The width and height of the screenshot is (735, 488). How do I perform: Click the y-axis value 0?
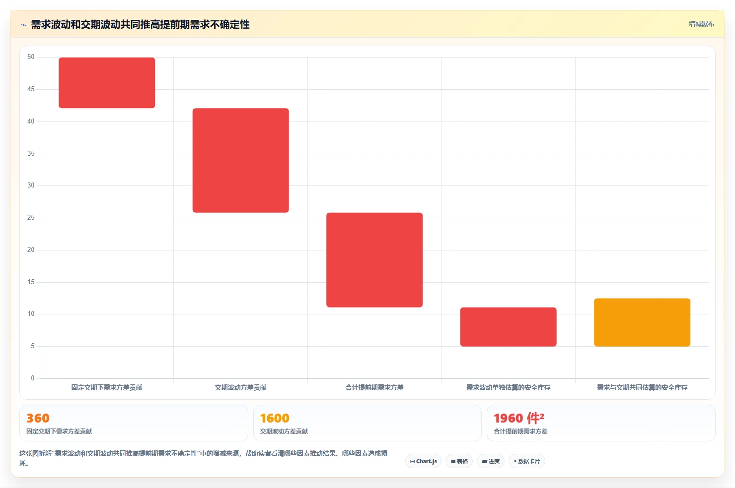(x=33, y=378)
